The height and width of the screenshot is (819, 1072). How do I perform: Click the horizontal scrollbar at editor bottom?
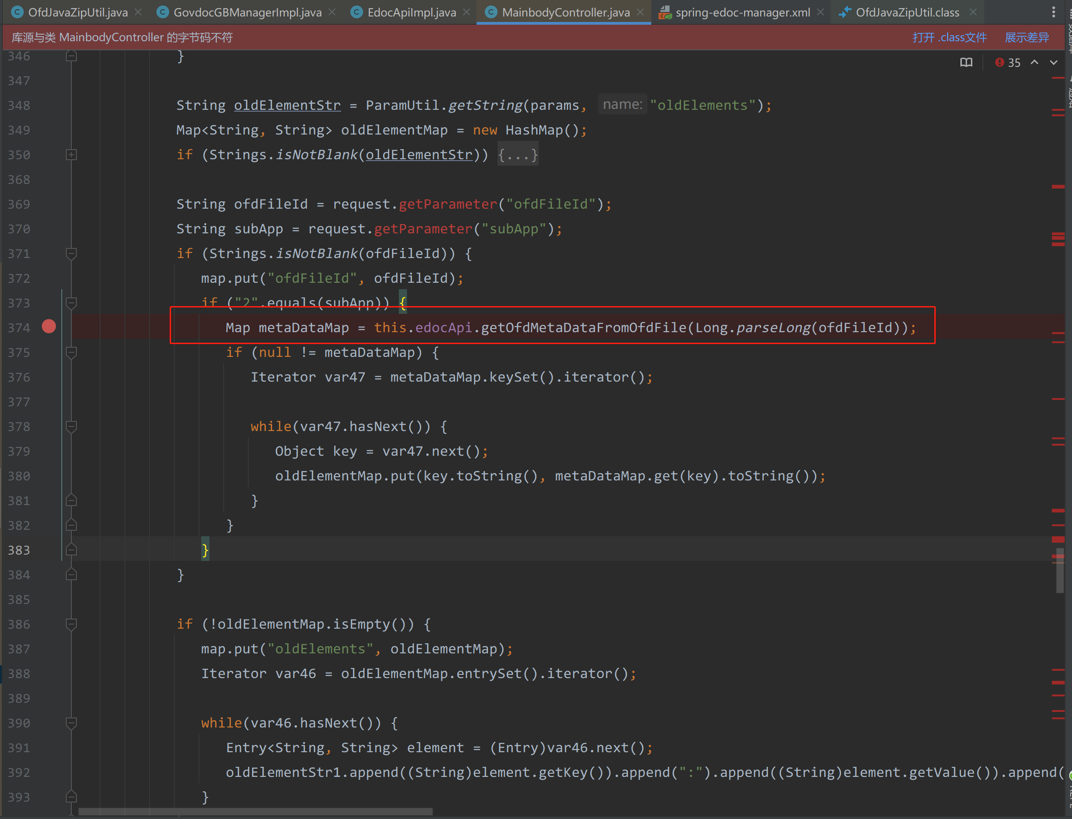tap(256, 812)
